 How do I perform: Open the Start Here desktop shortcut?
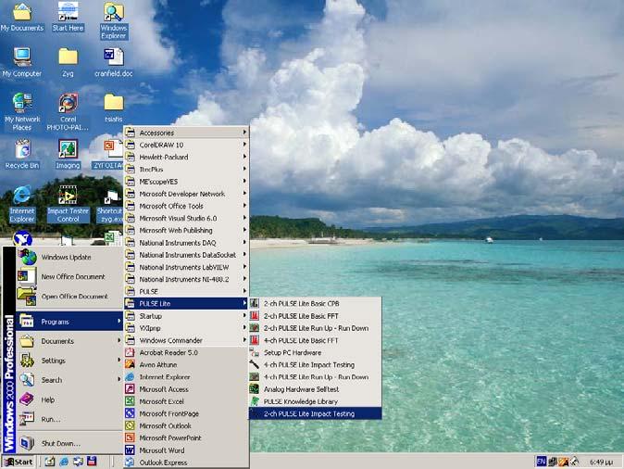[68, 17]
